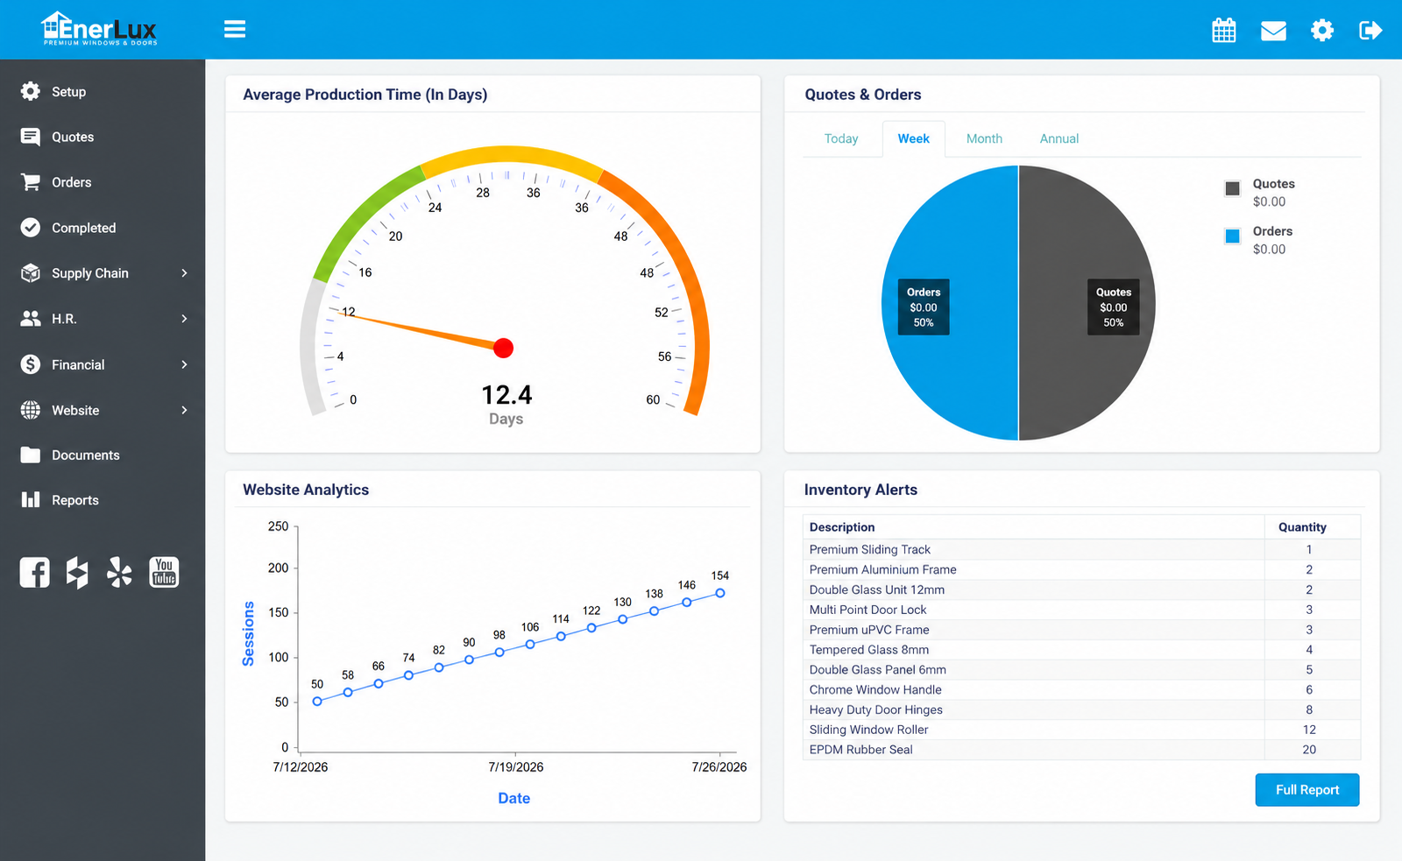The height and width of the screenshot is (861, 1402).
Task: Open the calendar icon in header
Action: (x=1224, y=31)
